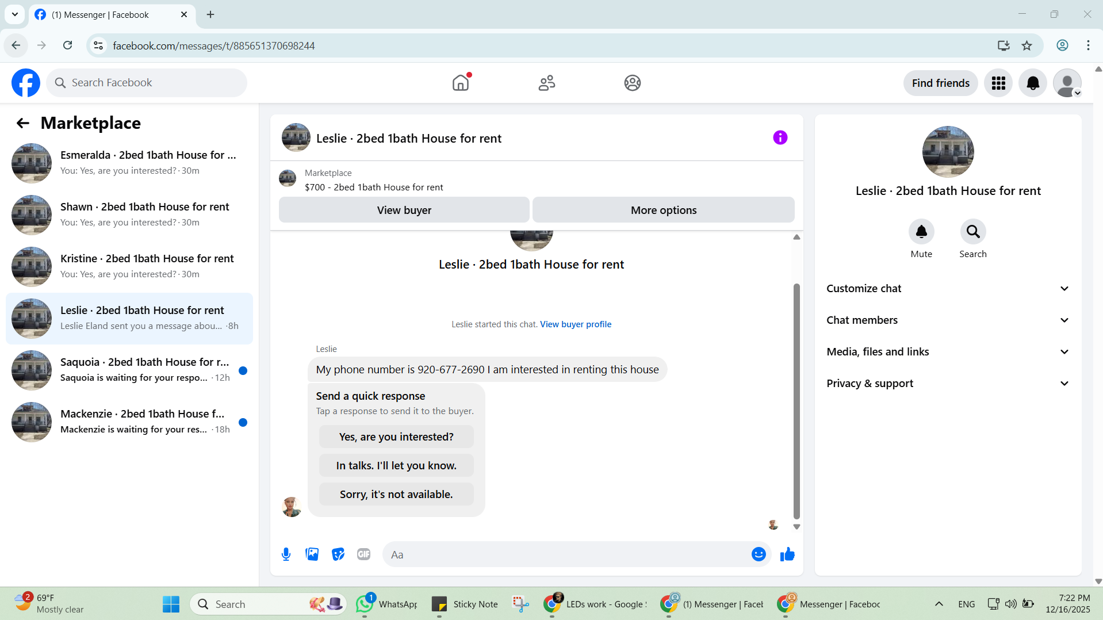The image size is (1103, 620).
Task: Open WhatsApp from the taskbar
Action: click(x=386, y=604)
